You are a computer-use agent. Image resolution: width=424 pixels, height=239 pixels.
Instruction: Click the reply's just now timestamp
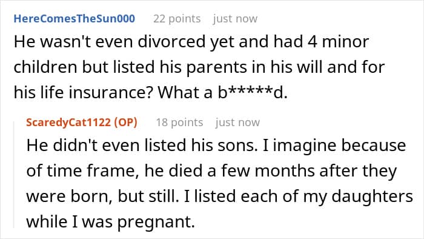pyautogui.click(x=237, y=123)
